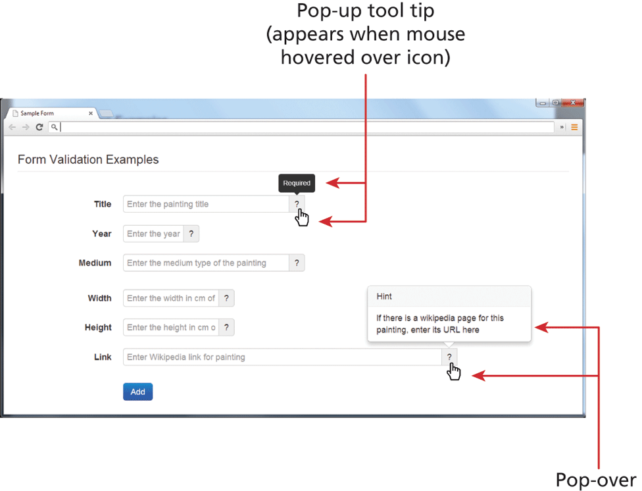Close the Sample Form tab

(x=91, y=113)
